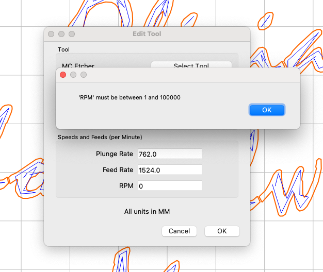Click the Plunge Rate input field
Viewport: 323px width, 272px height.
click(x=170, y=154)
